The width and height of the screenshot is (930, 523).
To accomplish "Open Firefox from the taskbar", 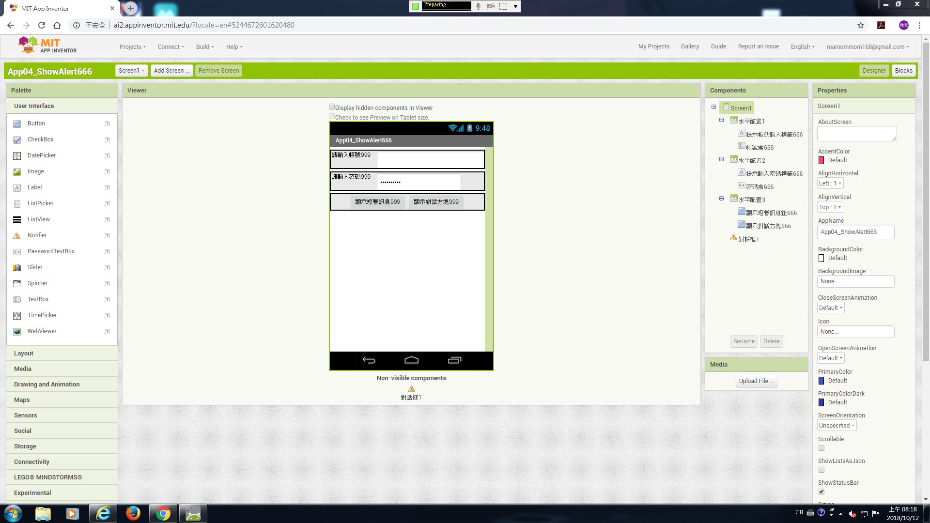I will pyautogui.click(x=133, y=513).
